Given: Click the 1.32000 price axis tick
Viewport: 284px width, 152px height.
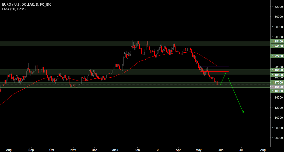Looking at the screenshot, I should [x=277, y=7].
